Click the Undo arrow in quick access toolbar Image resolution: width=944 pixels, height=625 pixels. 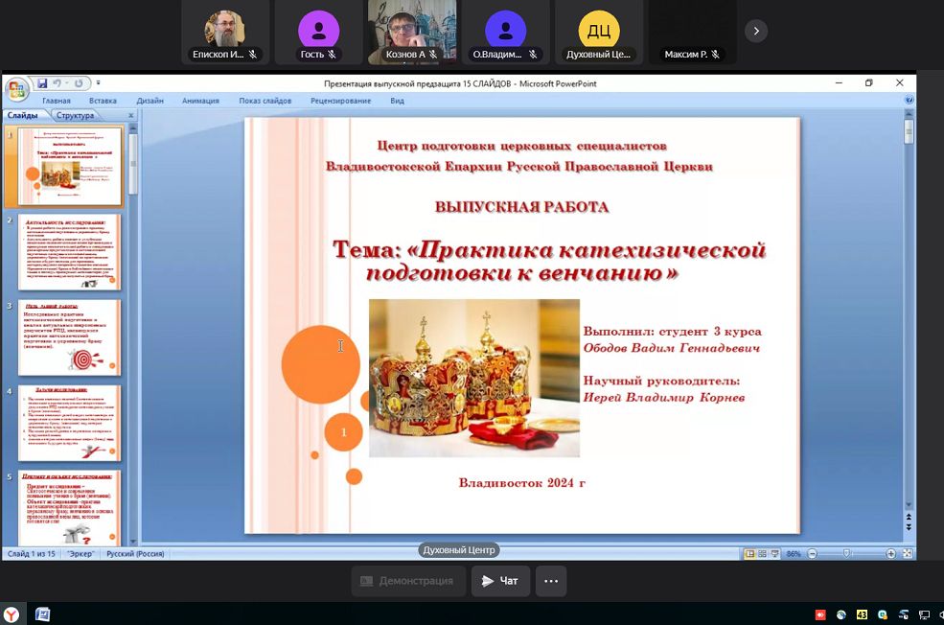point(58,83)
